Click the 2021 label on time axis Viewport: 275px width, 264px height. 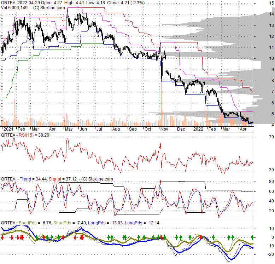[x=8, y=129]
